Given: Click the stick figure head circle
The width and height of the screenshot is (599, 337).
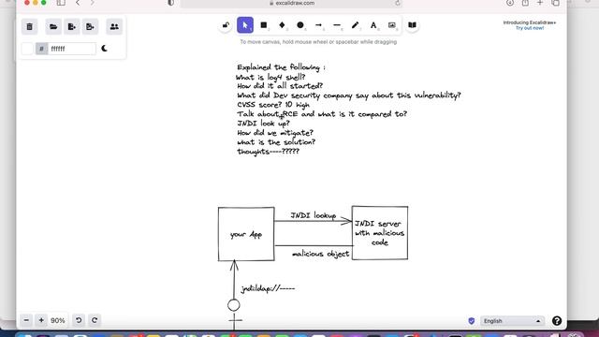Looking at the screenshot, I should click(x=234, y=305).
